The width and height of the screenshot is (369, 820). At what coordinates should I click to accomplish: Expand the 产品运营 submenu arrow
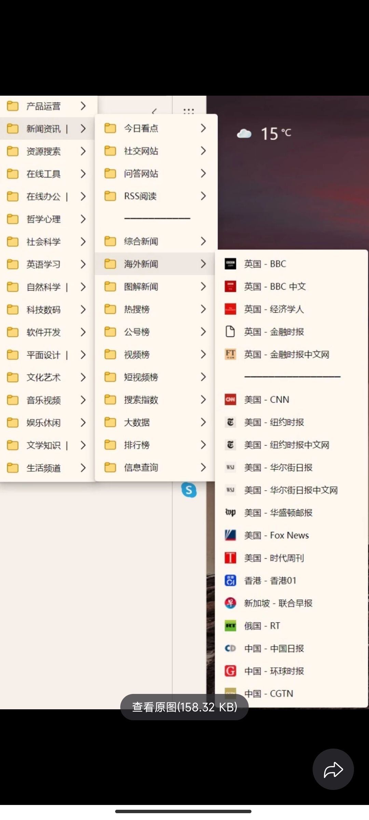tap(83, 106)
